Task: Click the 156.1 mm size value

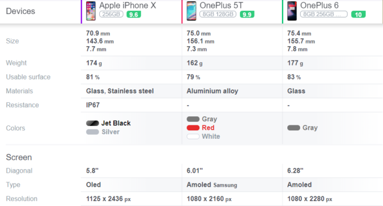Action: coord(201,41)
